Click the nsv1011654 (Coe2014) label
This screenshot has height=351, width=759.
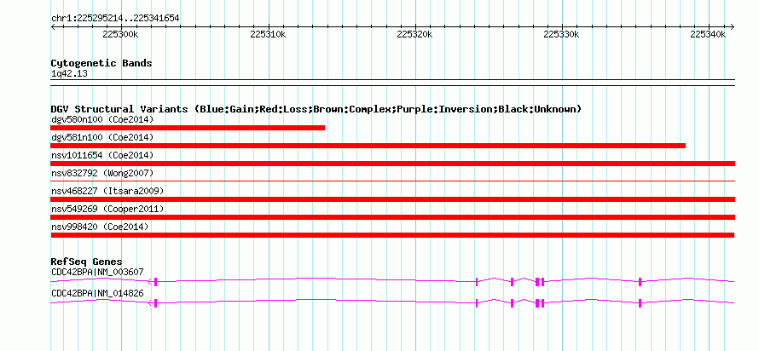tap(102, 155)
